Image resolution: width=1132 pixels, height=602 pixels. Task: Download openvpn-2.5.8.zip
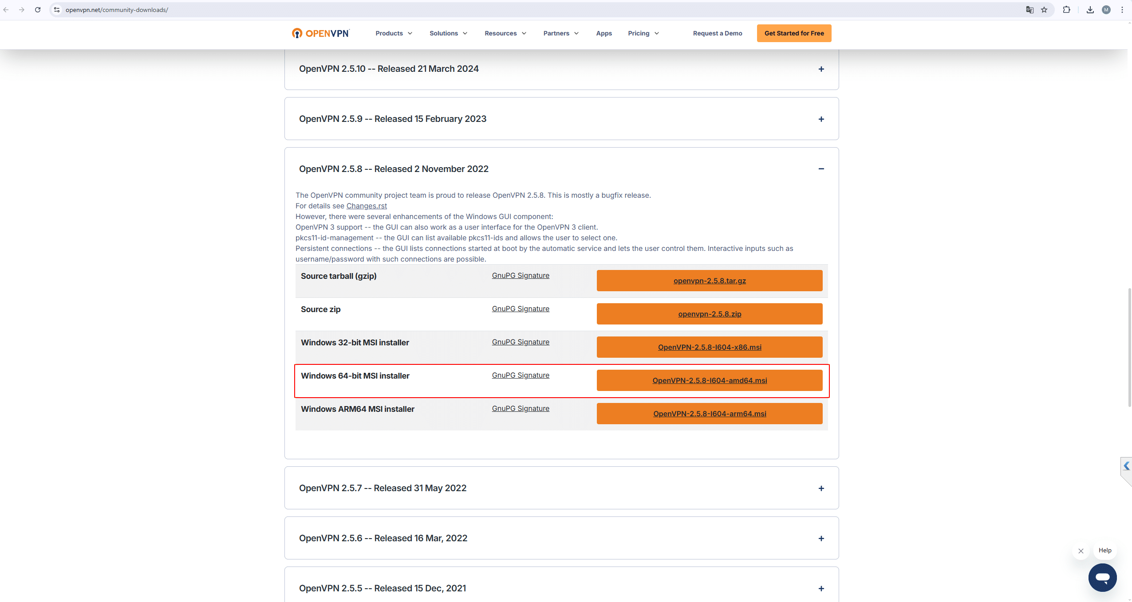710,314
